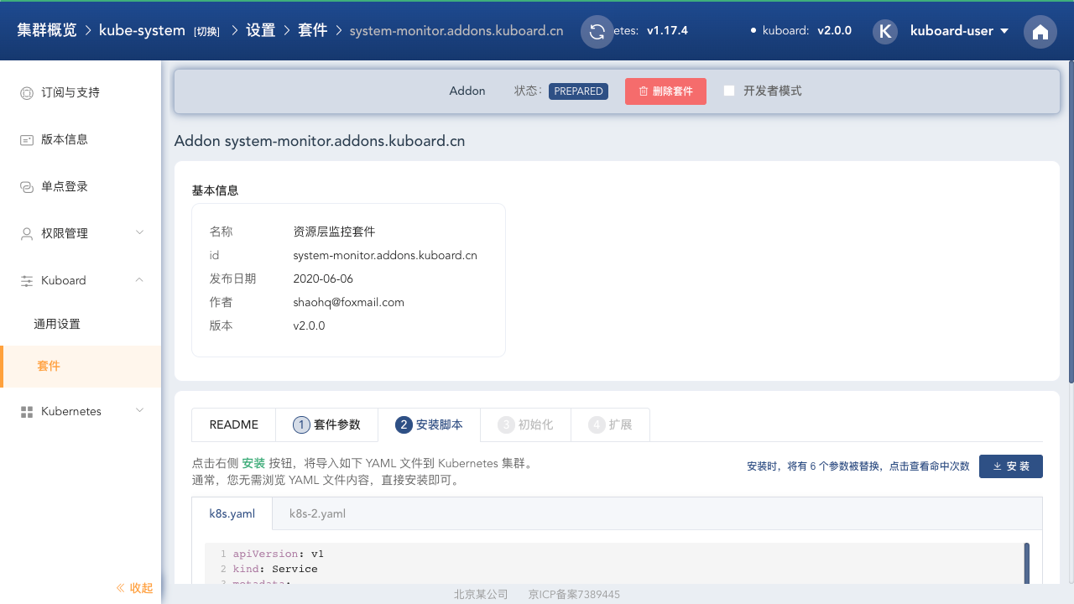Click the home icon in the header

[x=1040, y=32]
